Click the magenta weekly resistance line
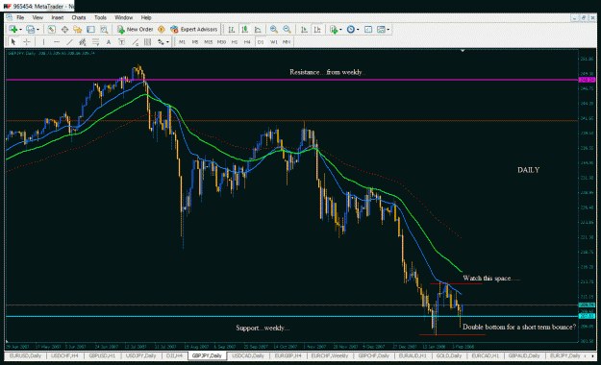The width and height of the screenshot is (601, 365). coord(291,80)
